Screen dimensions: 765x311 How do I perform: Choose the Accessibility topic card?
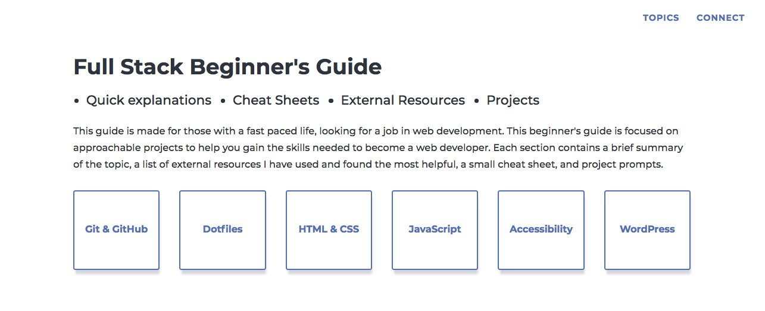click(x=541, y=230)
